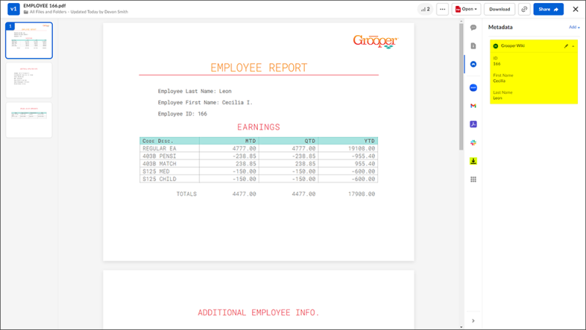Open the Gmail integration icon
The width and height of the screenshot is (586, 330).
(473, 106)
